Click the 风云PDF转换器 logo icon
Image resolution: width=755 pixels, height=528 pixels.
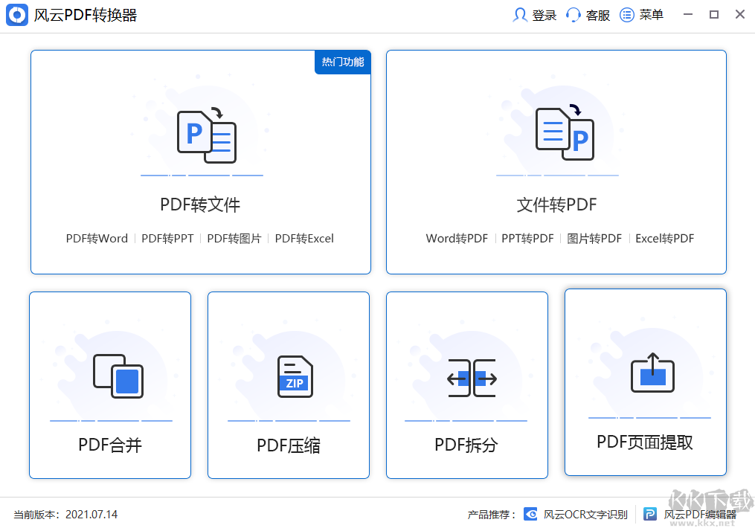[x=16, y=15]
